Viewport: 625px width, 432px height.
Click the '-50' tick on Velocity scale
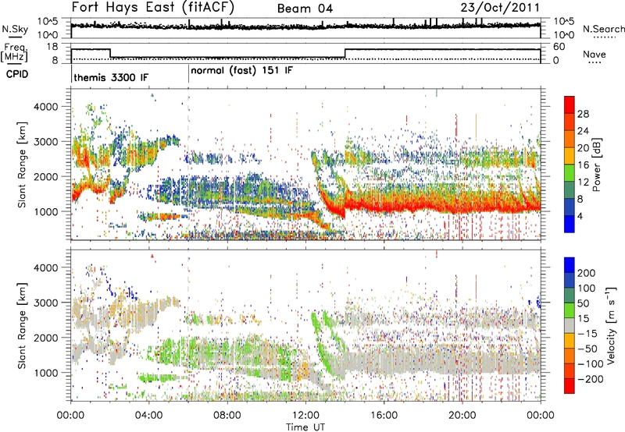pyautogui.click(x=587, y=349)
